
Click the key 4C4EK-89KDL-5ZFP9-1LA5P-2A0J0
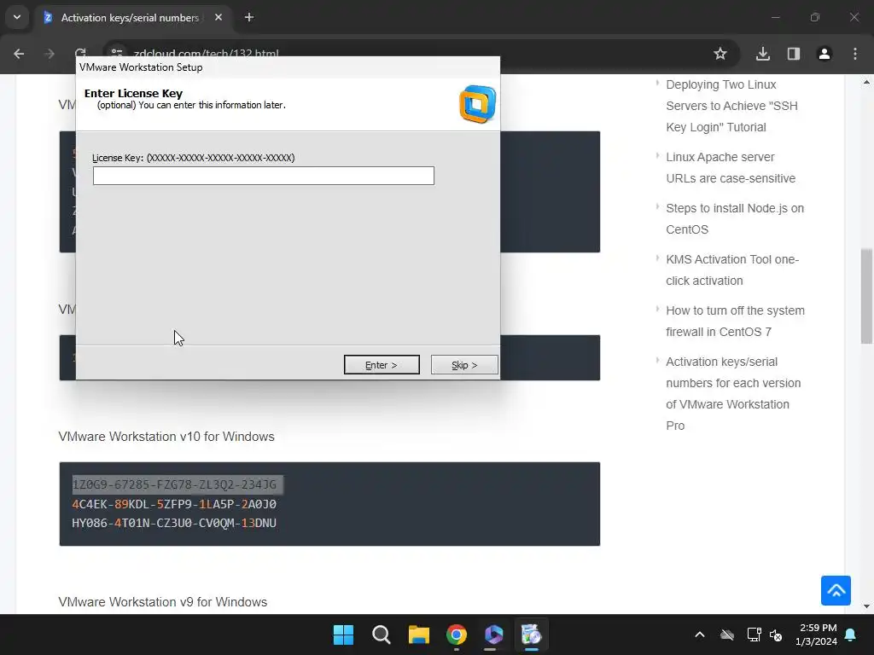click(174, 504)
